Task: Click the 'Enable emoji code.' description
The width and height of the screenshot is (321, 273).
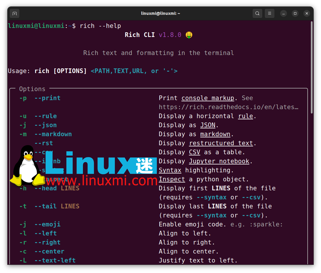Action: tap(192, 224)
